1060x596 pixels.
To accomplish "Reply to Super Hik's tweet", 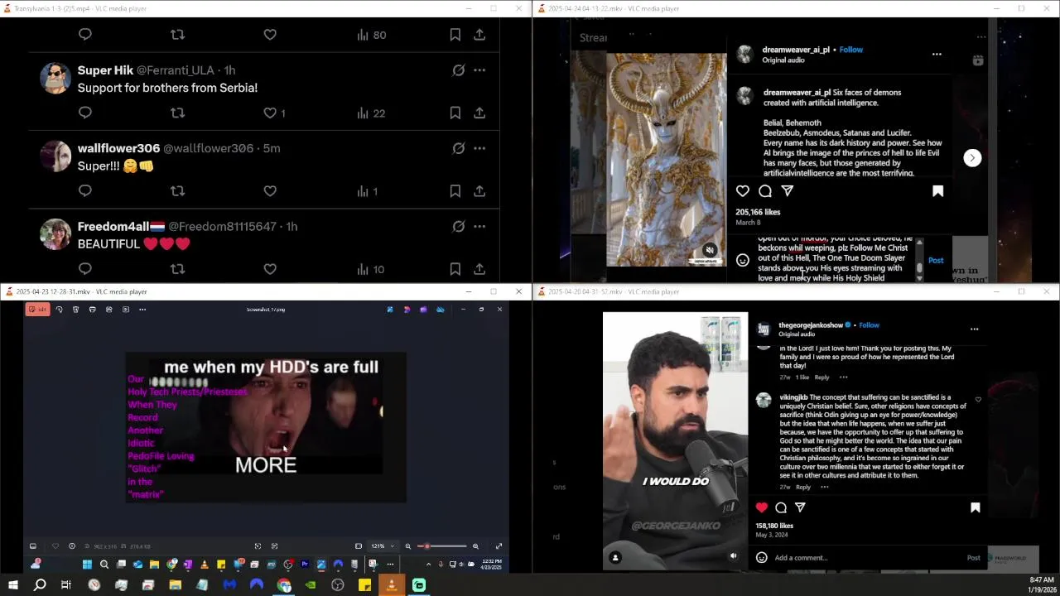I will (x=84, y=113).
